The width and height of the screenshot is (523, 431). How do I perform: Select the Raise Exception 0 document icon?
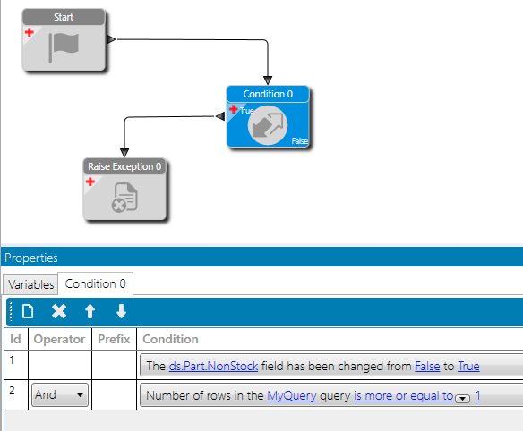124,198
